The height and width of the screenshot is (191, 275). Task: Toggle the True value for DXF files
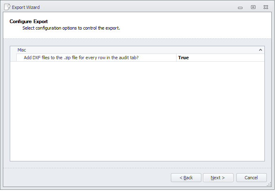click(x=183, y=58)
